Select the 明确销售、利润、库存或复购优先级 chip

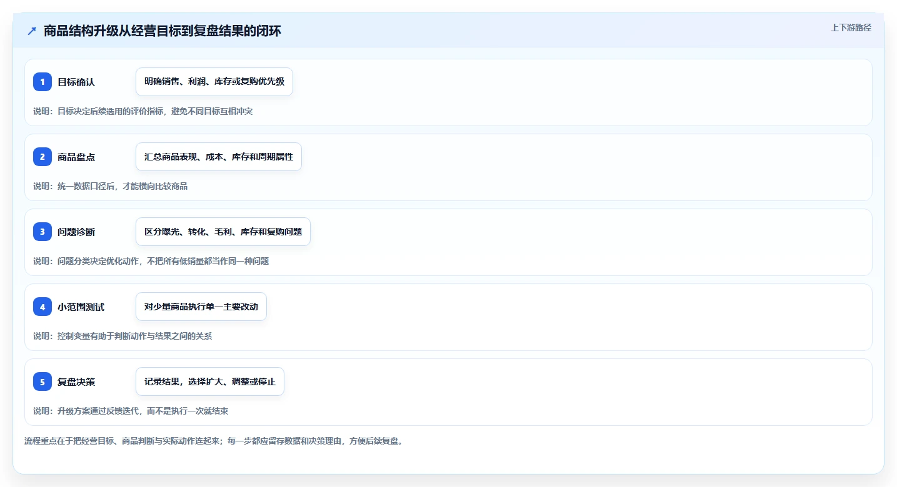pos(214,82)
